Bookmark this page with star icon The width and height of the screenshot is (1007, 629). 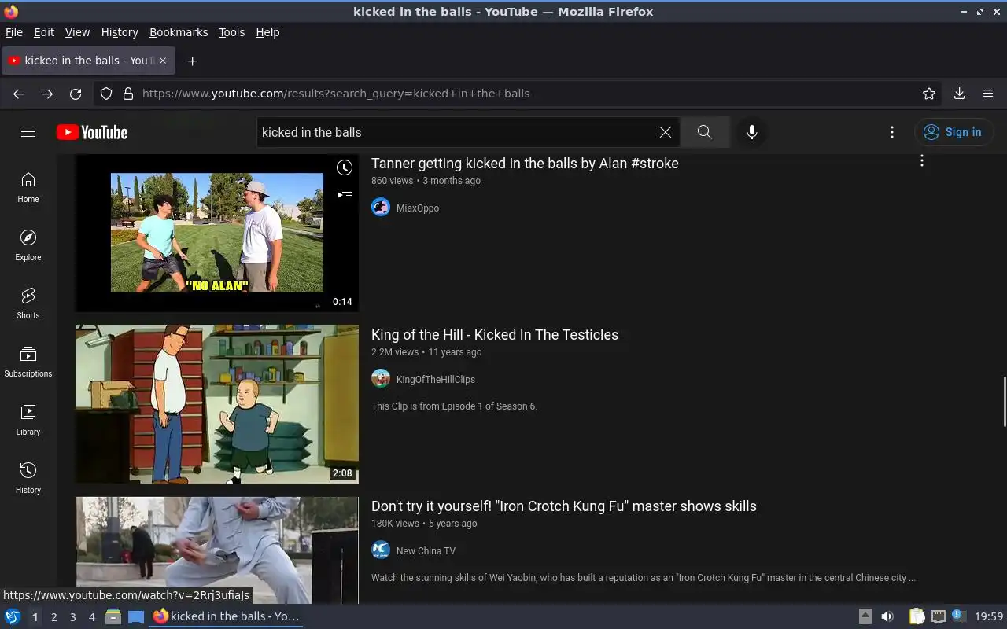(929, 94)
